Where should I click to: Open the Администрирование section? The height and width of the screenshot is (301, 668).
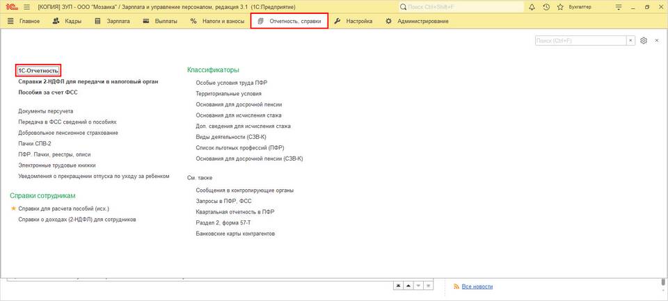(417, 22)
